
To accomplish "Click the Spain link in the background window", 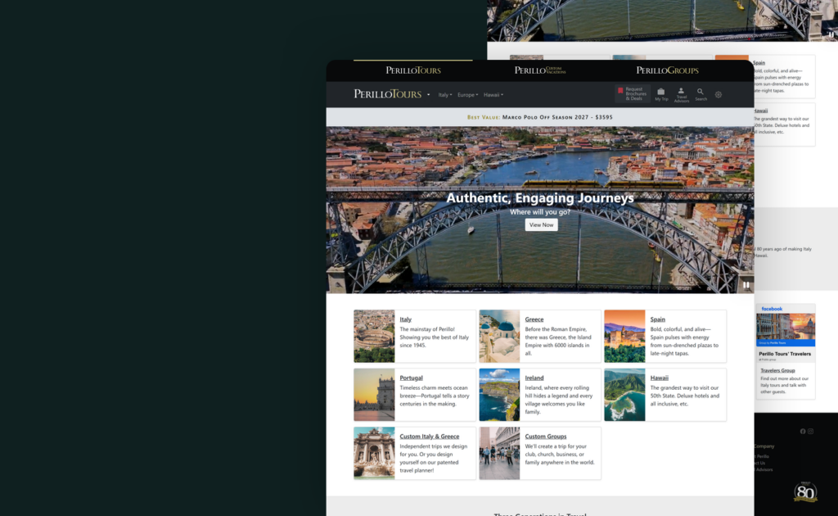I will [759, 62].
